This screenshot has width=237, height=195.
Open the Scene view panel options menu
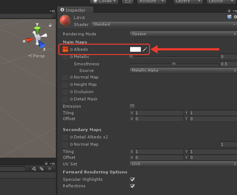pos(52,11)
